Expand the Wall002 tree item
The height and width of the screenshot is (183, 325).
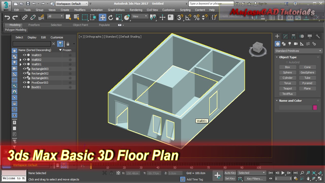(21, 60)
